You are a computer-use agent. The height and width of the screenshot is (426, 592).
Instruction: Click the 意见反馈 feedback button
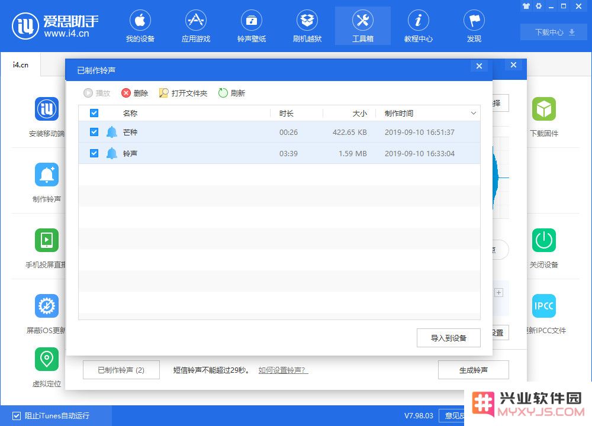(452, 416)
